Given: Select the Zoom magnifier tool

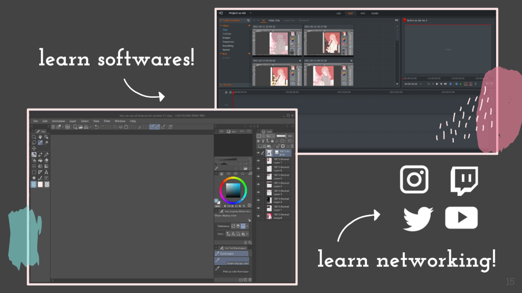Looking at the screenshot, I should 34,137.
